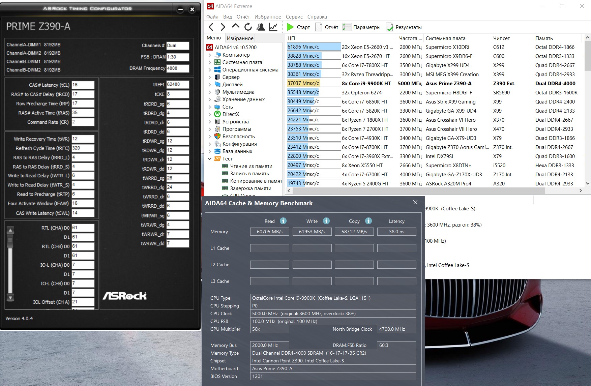Select the Операционная система Windows icon

point(218,69)
